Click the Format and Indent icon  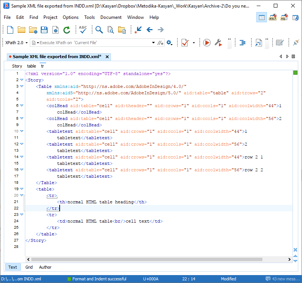(242, 43)
